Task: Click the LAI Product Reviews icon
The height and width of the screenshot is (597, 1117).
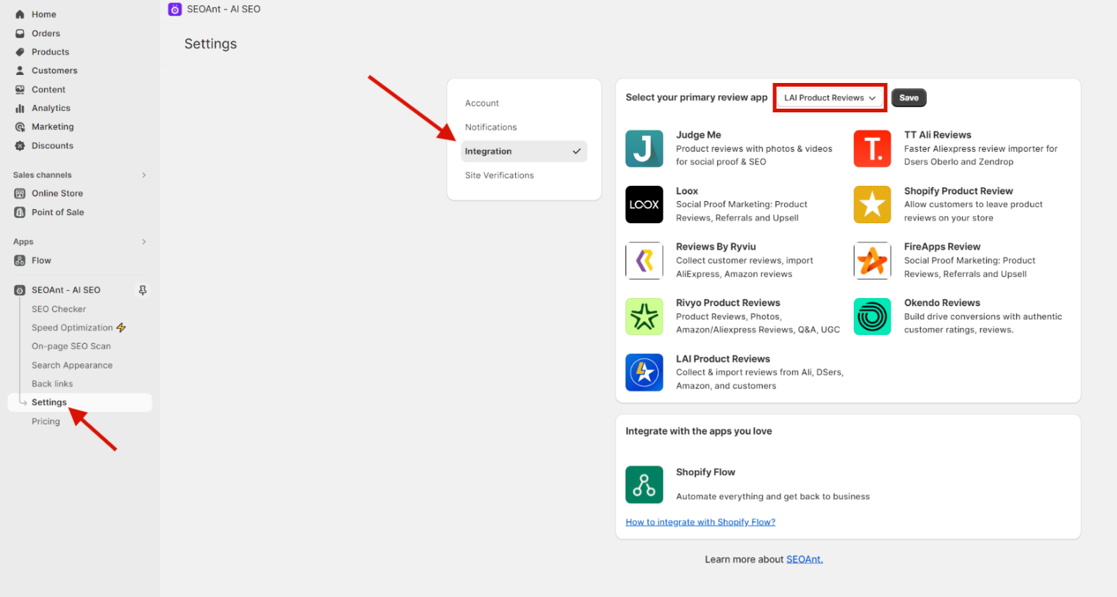Action: coord(644,372)
